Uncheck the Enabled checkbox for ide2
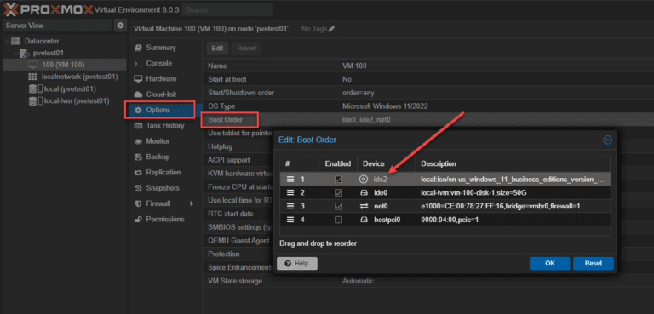Viewport: 654px width, 314px height. tap(339, 180)
